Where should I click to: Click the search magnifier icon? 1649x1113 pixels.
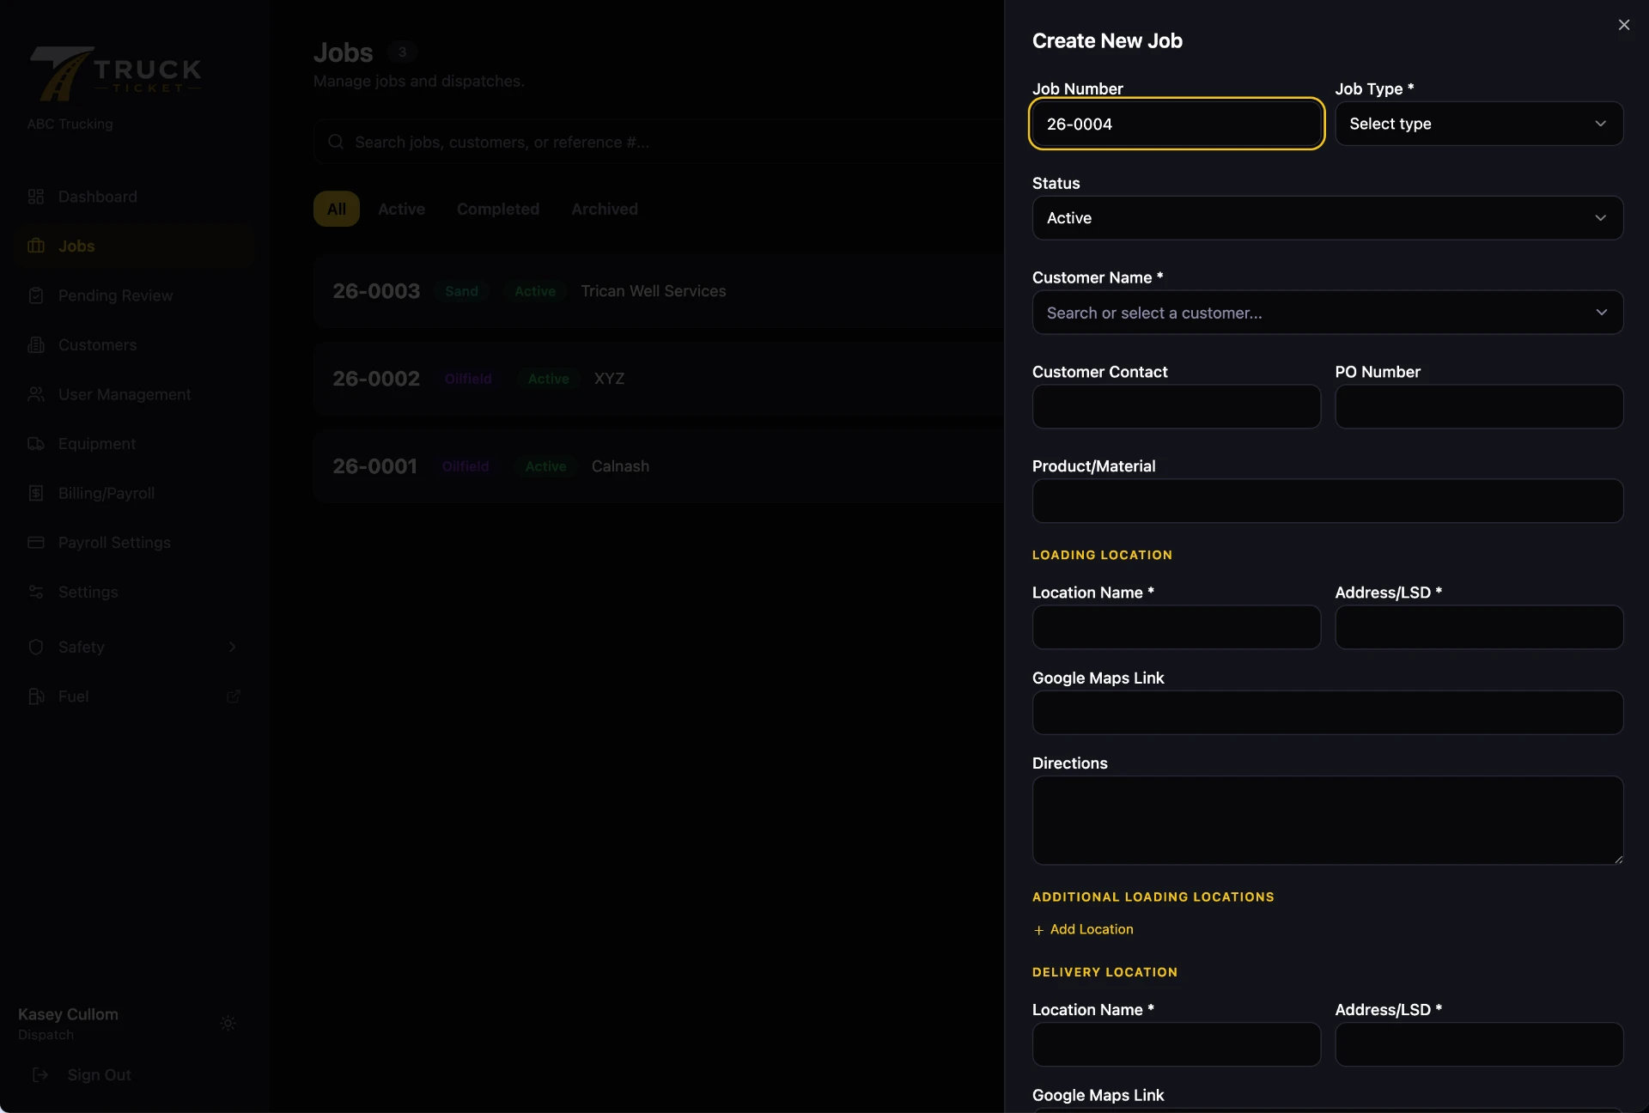336,142
